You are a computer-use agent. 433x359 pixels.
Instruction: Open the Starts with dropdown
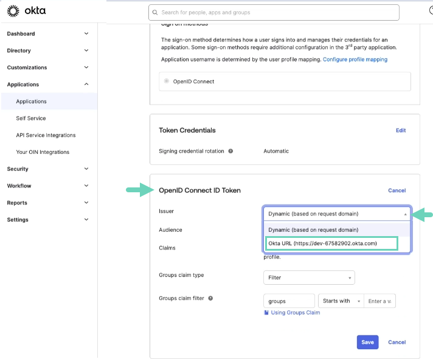click(x=341, y=301)
